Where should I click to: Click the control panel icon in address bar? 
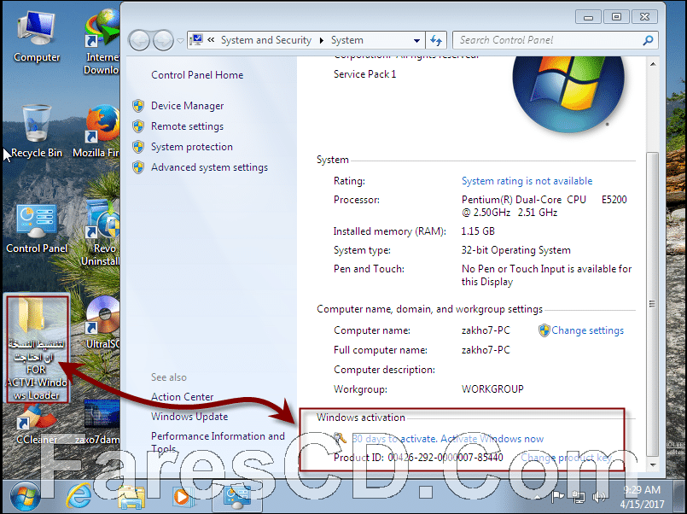(195, 40)
